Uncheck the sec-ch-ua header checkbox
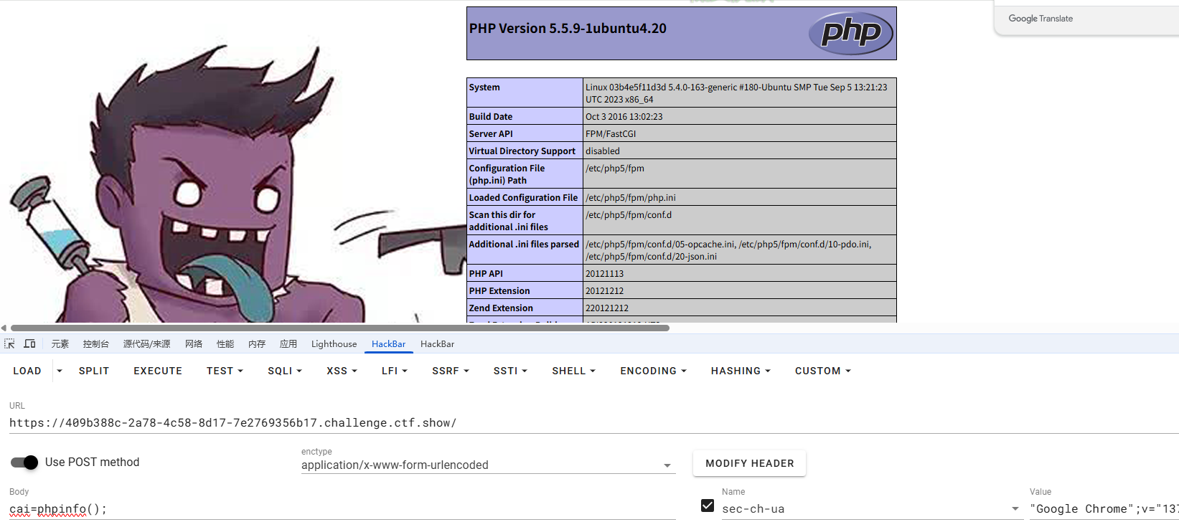This screenshot has height=522, width=1179. click(708, 506)
